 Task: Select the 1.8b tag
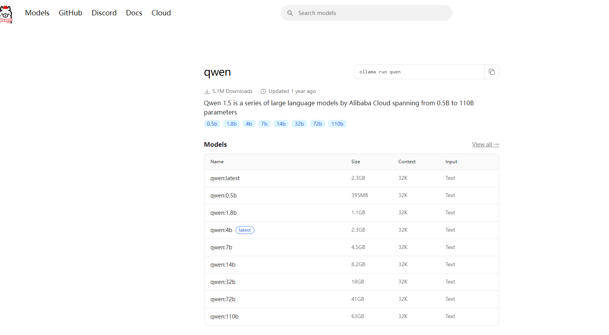point(232,124)
